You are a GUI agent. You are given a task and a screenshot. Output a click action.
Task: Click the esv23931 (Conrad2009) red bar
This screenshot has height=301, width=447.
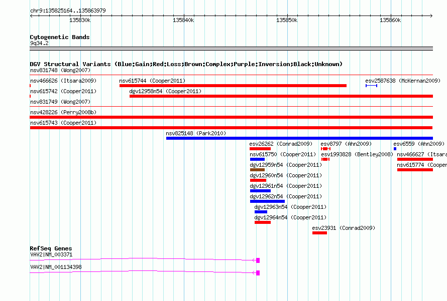pyautogui.click(x=319, y=233)
